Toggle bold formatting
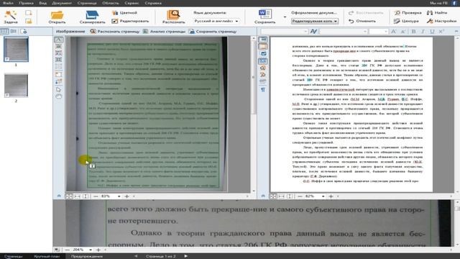Image resolution: width=460 pixels, height=259 pixels. (413, 32)
